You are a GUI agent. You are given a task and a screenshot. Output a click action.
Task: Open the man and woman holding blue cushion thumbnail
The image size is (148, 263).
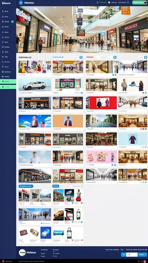[133, 85]
